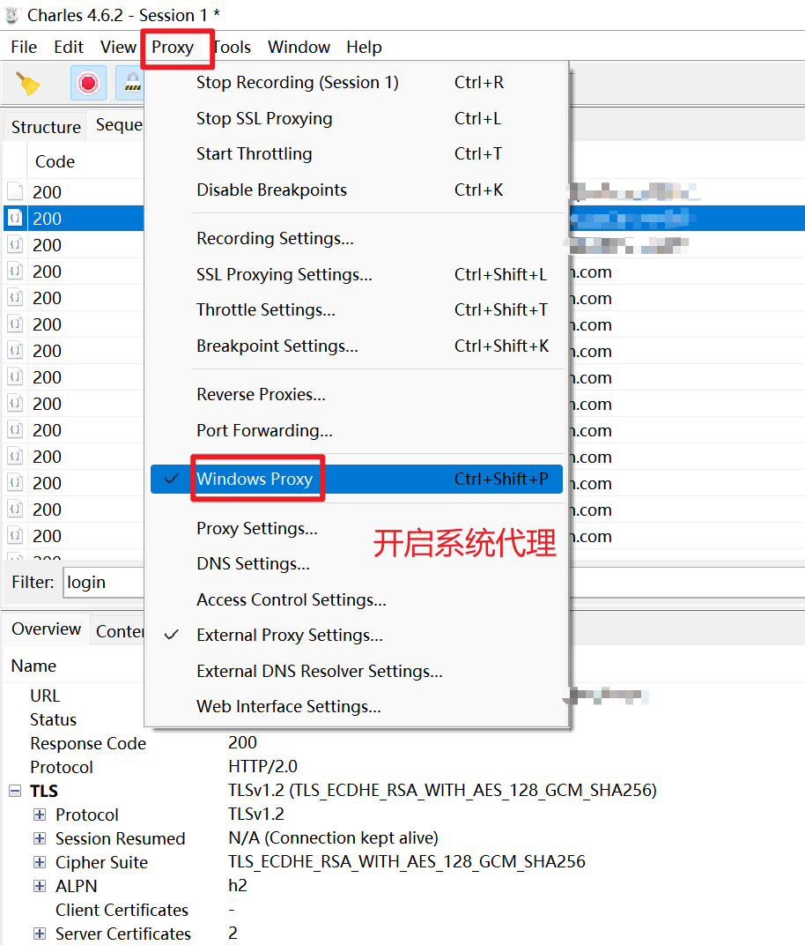Select the Client Certificates row

click(122, 910)
